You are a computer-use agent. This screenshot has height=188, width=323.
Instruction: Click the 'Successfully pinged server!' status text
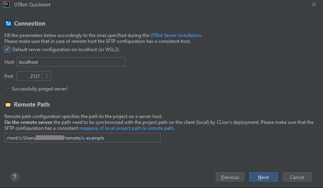(39, 89)
